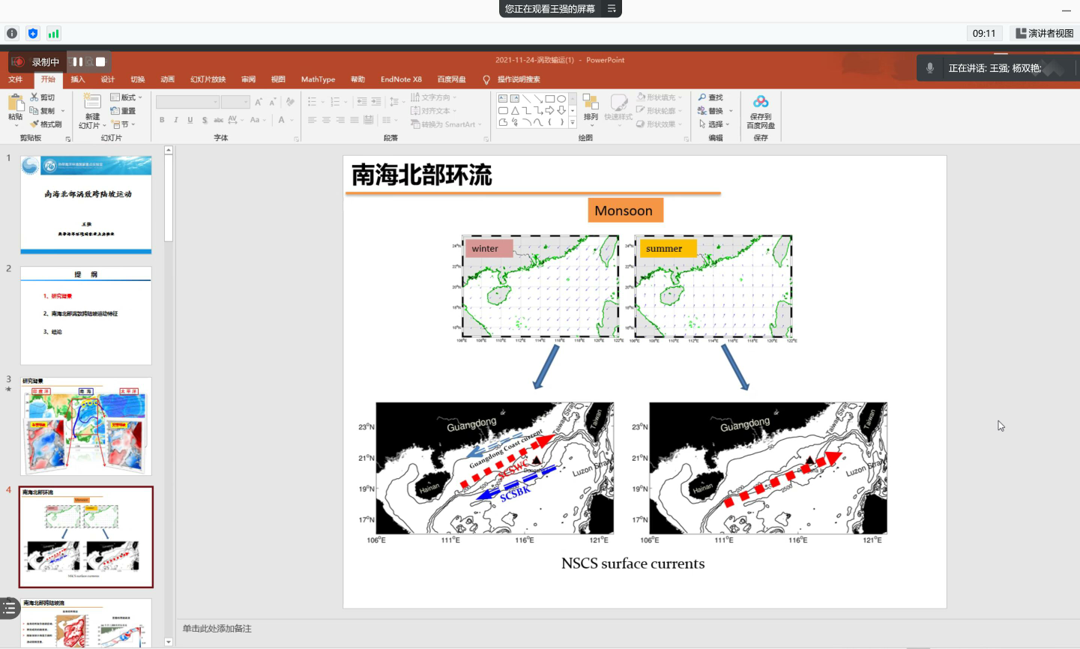The image size is (1080, 649).
Task: Toggle Bold formatting
Action: coord(162,120)
